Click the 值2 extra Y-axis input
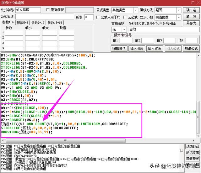This screenshot has height=173, width=201. pos(148,40)
